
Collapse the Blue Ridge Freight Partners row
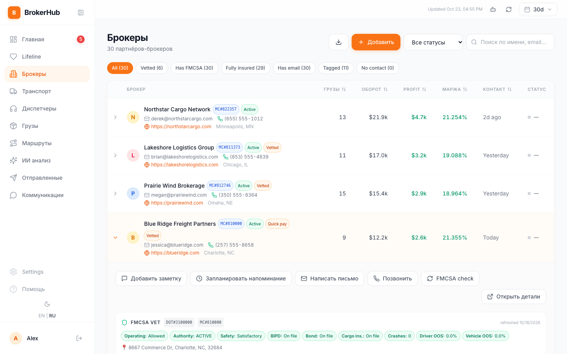click(115, 238)
